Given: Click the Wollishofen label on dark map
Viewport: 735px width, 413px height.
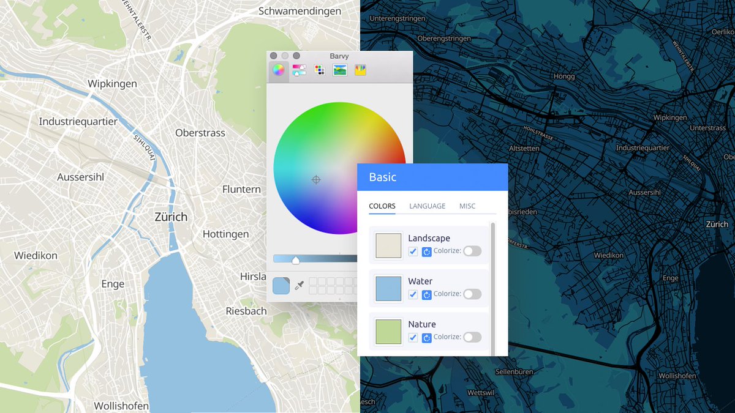Looking at the screenshot, I should [679, 376].
